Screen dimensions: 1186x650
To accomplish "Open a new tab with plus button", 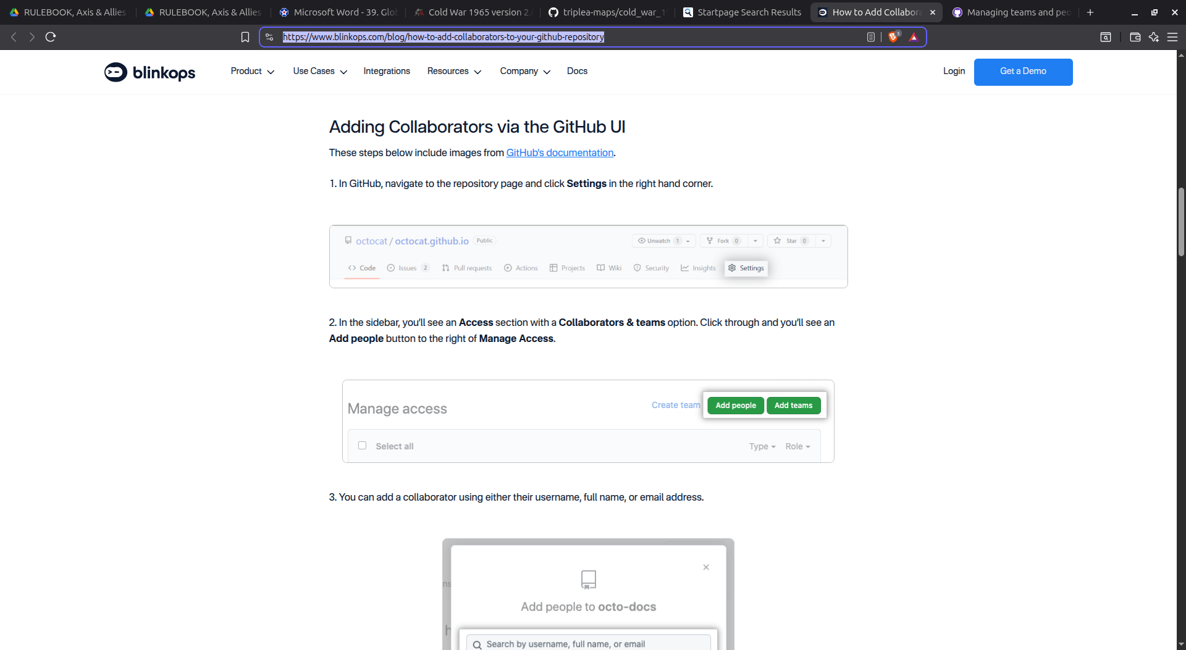I will click(x=1090, y=12).
